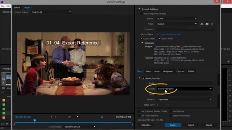The image size is (232, 130).
Task: Open the Format H.264 dropdown
Action: click(177, 18)
